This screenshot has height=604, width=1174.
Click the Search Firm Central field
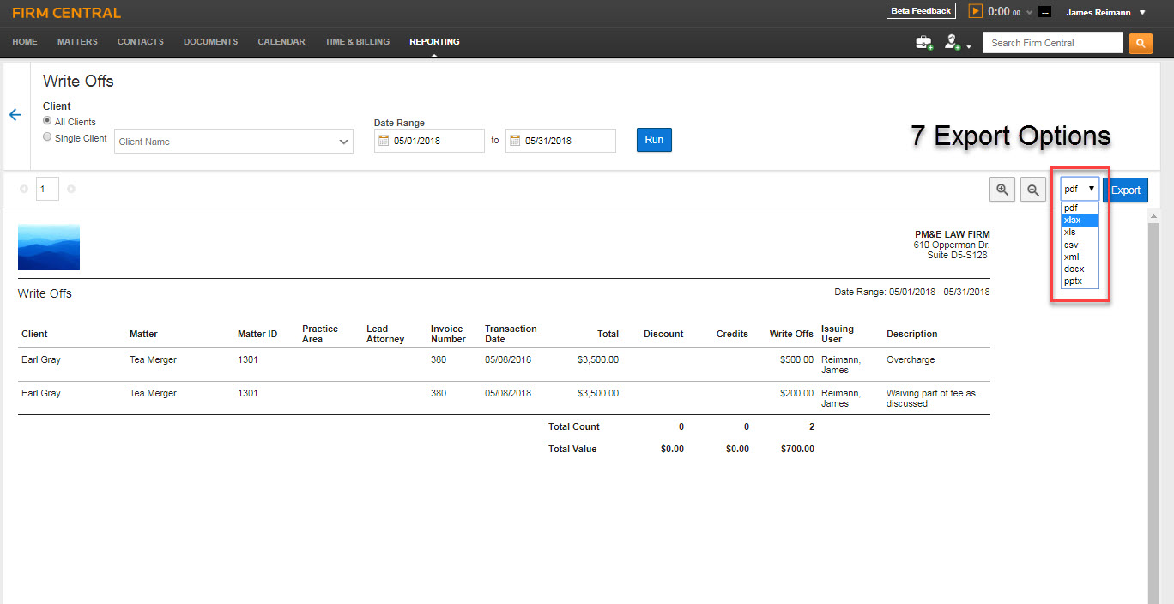1052,43
